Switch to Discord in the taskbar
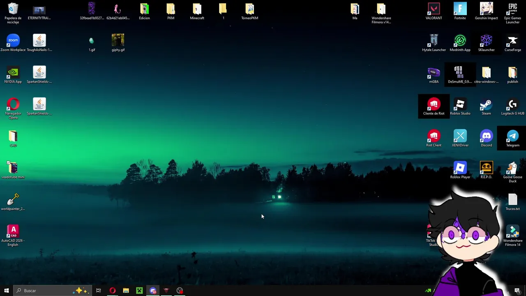 (153, 291)
